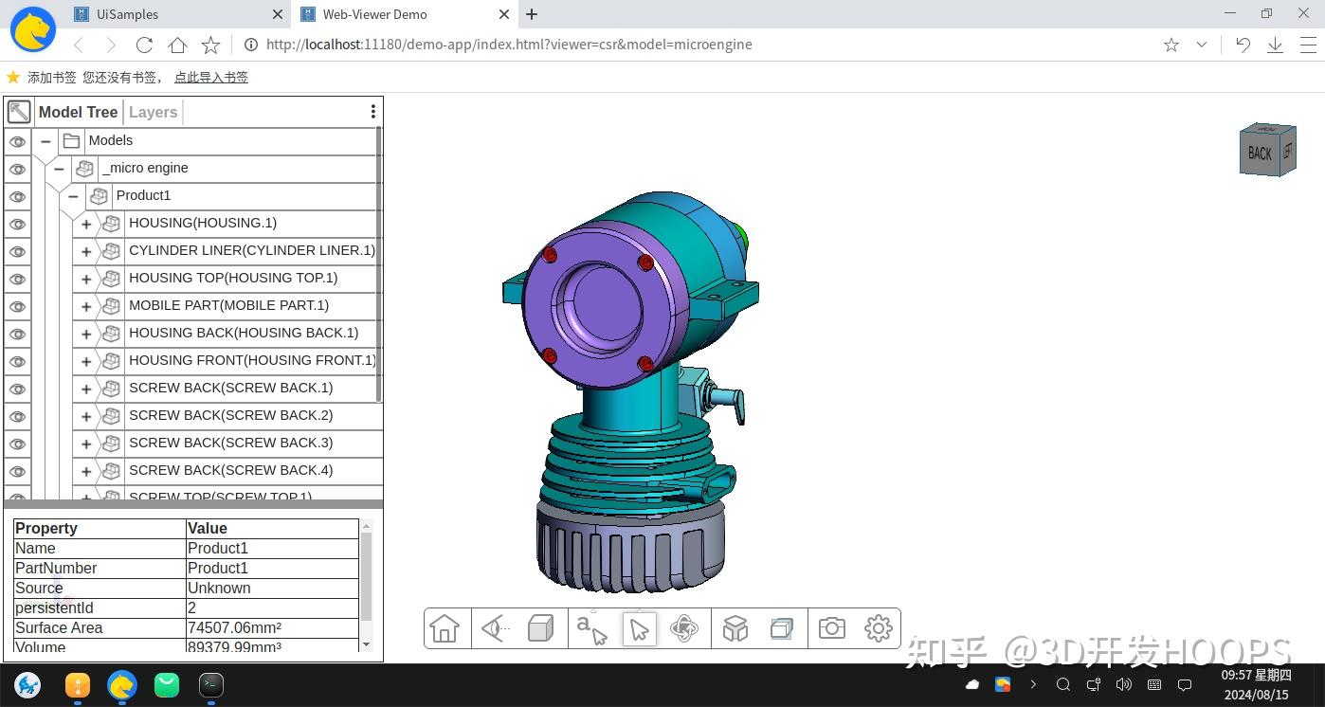Toggle visibility eye for Product1 row
1325x707 pixels.
(x=17, y=197)
